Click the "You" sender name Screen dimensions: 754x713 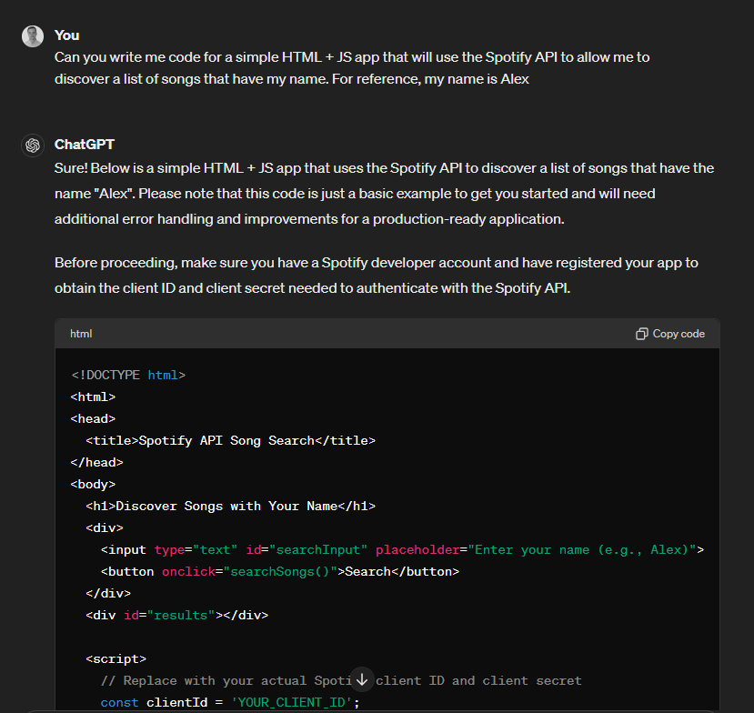[66, 35]
